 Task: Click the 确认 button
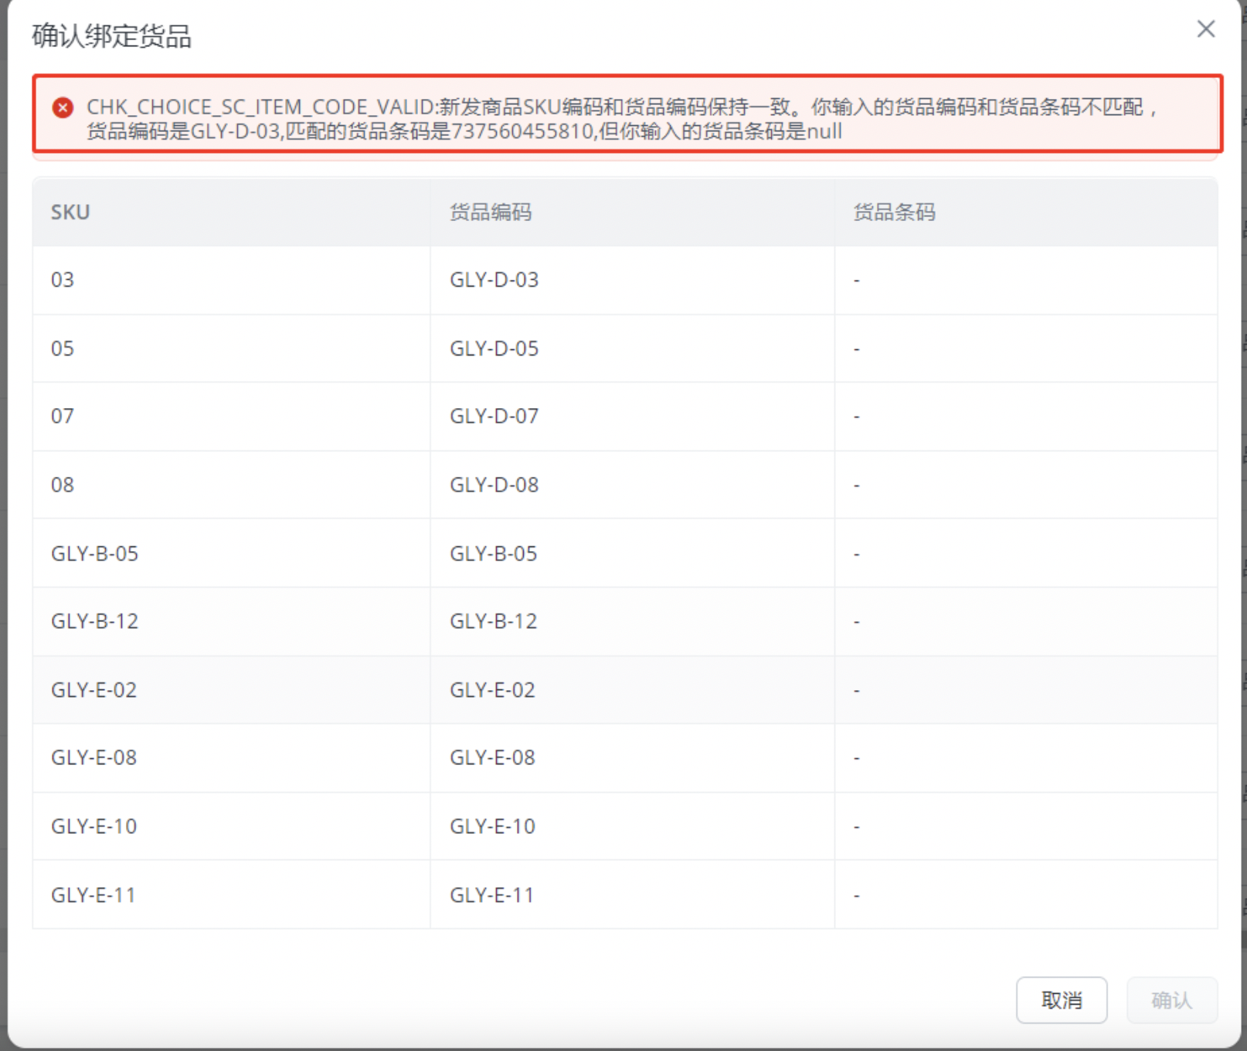coord(1171,1000)
